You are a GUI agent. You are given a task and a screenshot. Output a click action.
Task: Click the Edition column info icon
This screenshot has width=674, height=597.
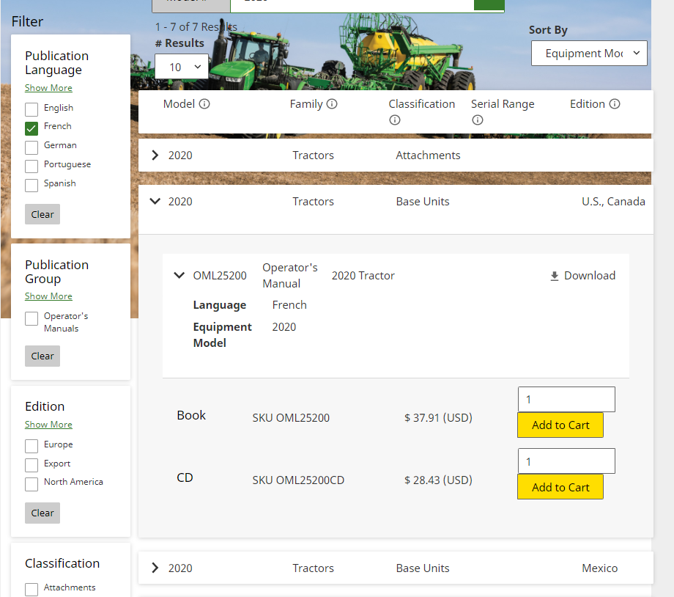point(615,103)
